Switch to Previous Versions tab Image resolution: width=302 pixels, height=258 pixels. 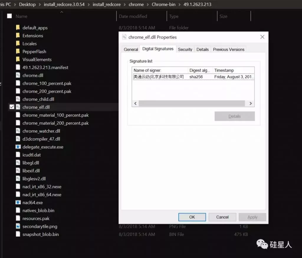[229, 49]
